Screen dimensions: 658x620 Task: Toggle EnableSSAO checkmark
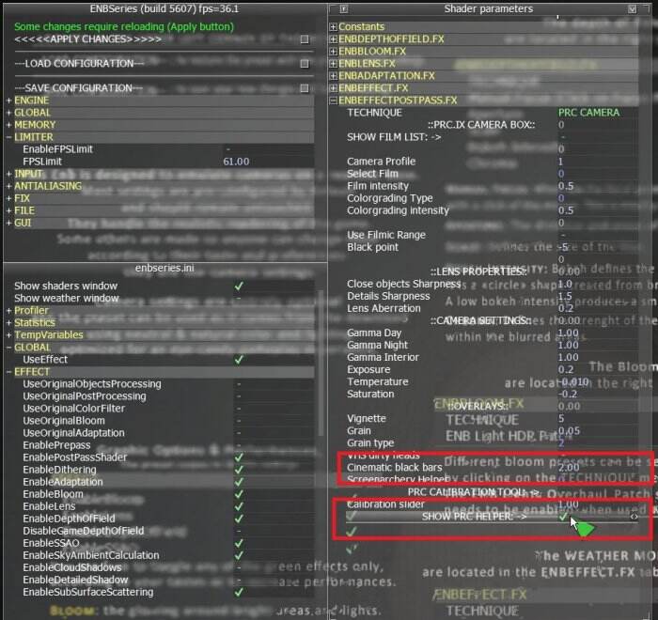[x=239, y=543]
